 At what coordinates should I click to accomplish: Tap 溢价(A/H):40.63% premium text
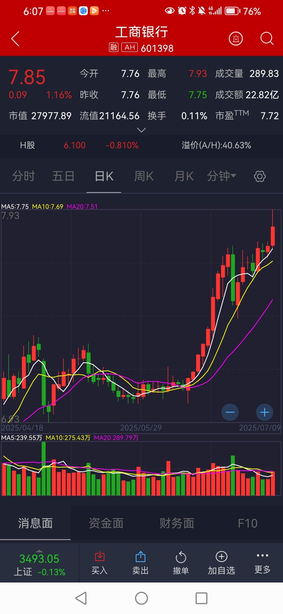point(216,145)
